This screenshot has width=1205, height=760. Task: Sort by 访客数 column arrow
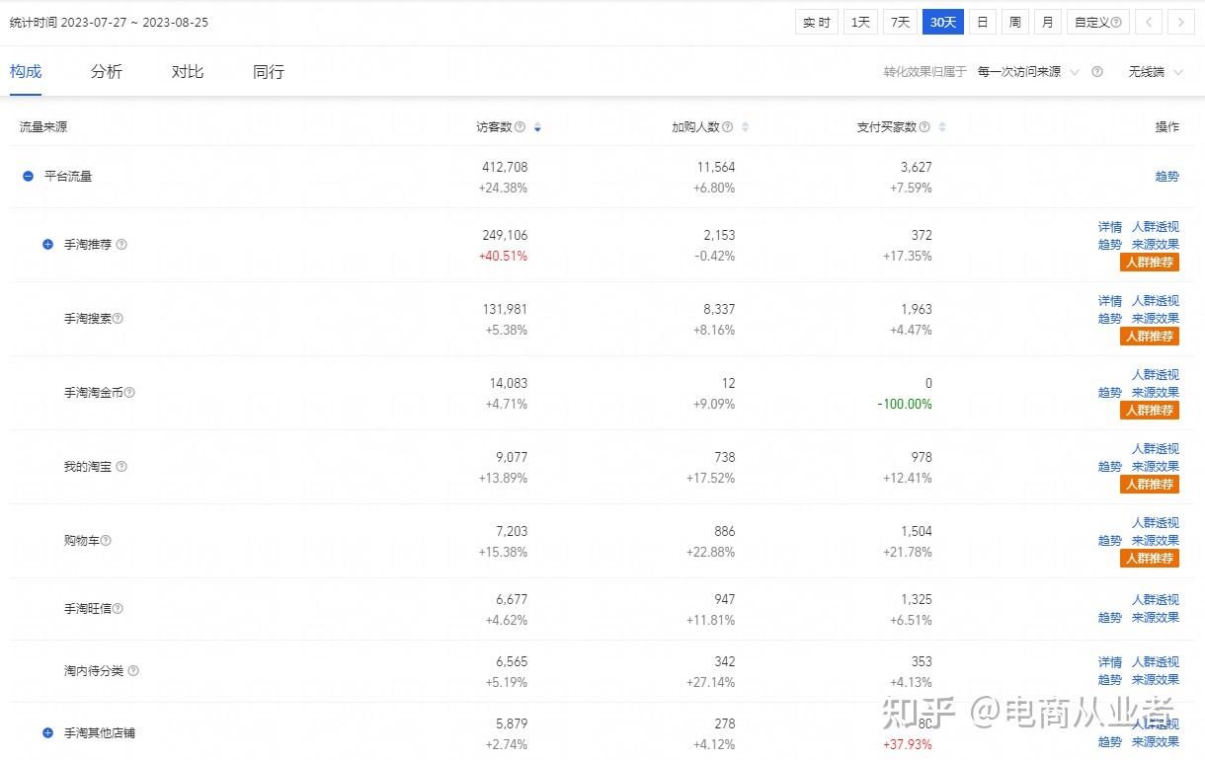point(537,127)
